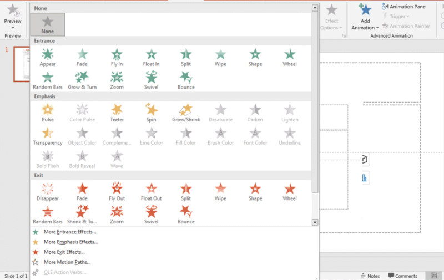Select the Pulse emphasis effect
444x280 pixels.
pyautogui.click(x=48, y=113)
